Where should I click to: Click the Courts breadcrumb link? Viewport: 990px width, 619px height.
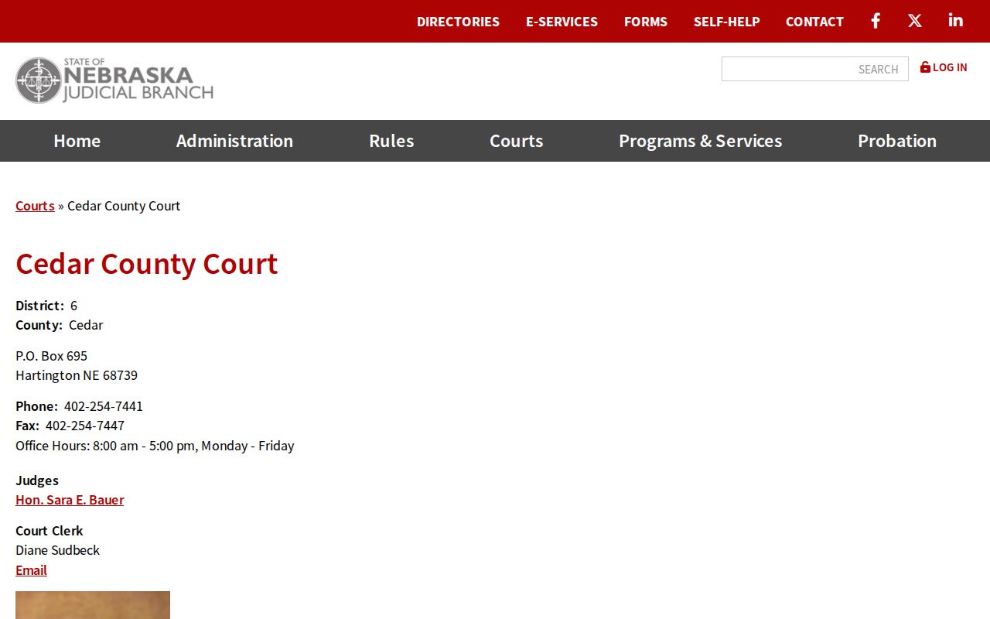tap(35, 206)
